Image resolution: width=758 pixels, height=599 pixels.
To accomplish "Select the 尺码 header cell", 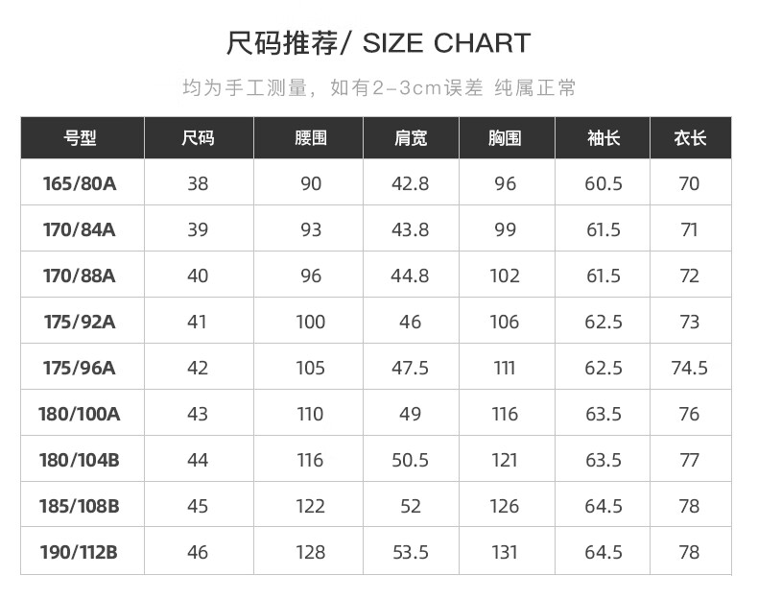I will pyautogui.click(x=199, y=138).
